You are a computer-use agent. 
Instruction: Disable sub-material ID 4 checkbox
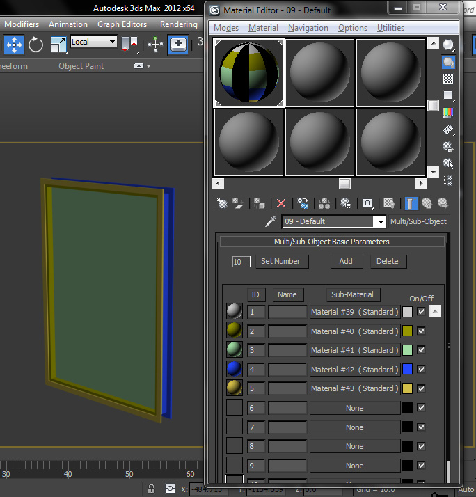pos(421,369)
